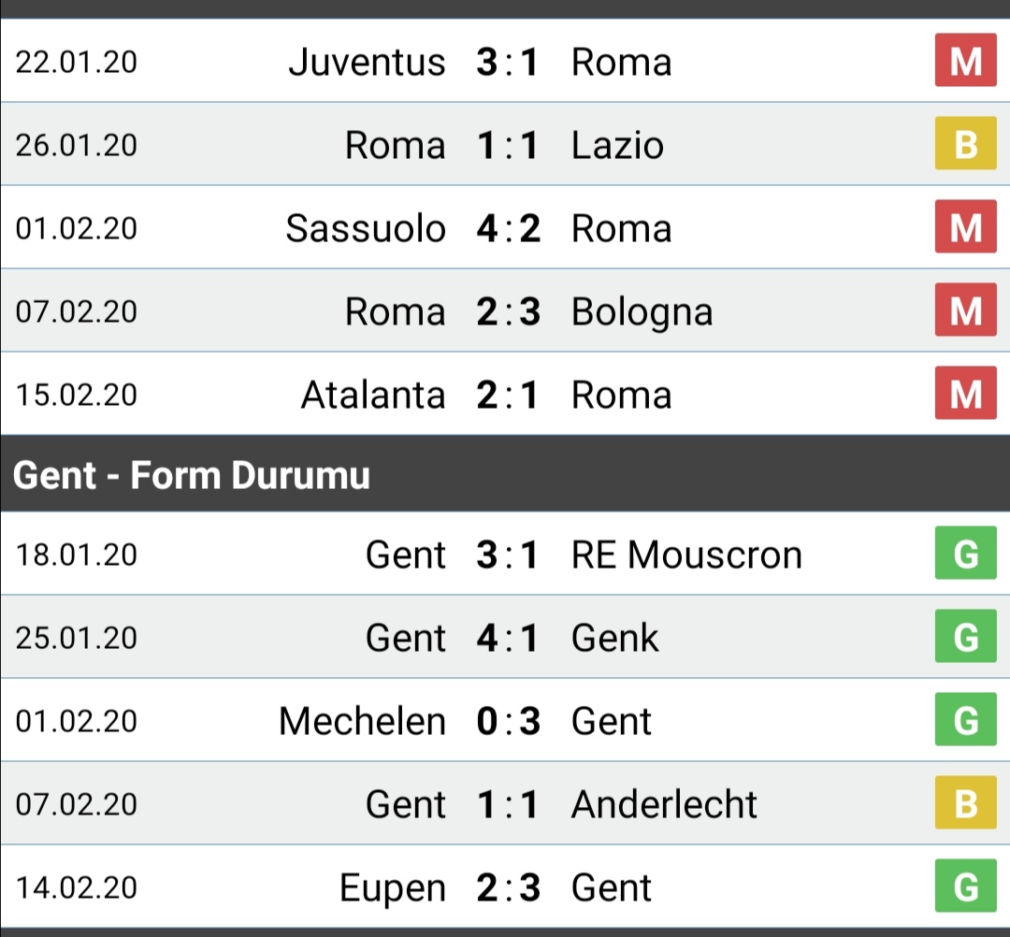Open the RE Mouscron team name
The width and height of the screenshot is (1010, 937).
(x=686, y=555)
